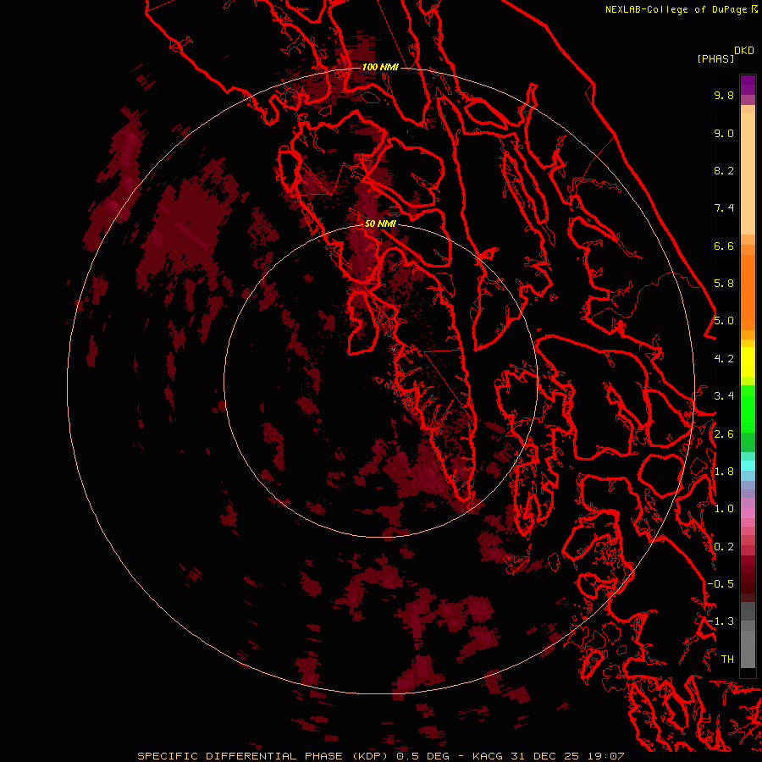Click the TH threshold label on the scale
Image resolution: width=762 pixels, height=762 pixels.
727,660
